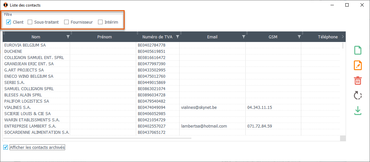
Task: Open the filter funnel on Nom column
Action: pyautogui.click(x=68, y=37)
